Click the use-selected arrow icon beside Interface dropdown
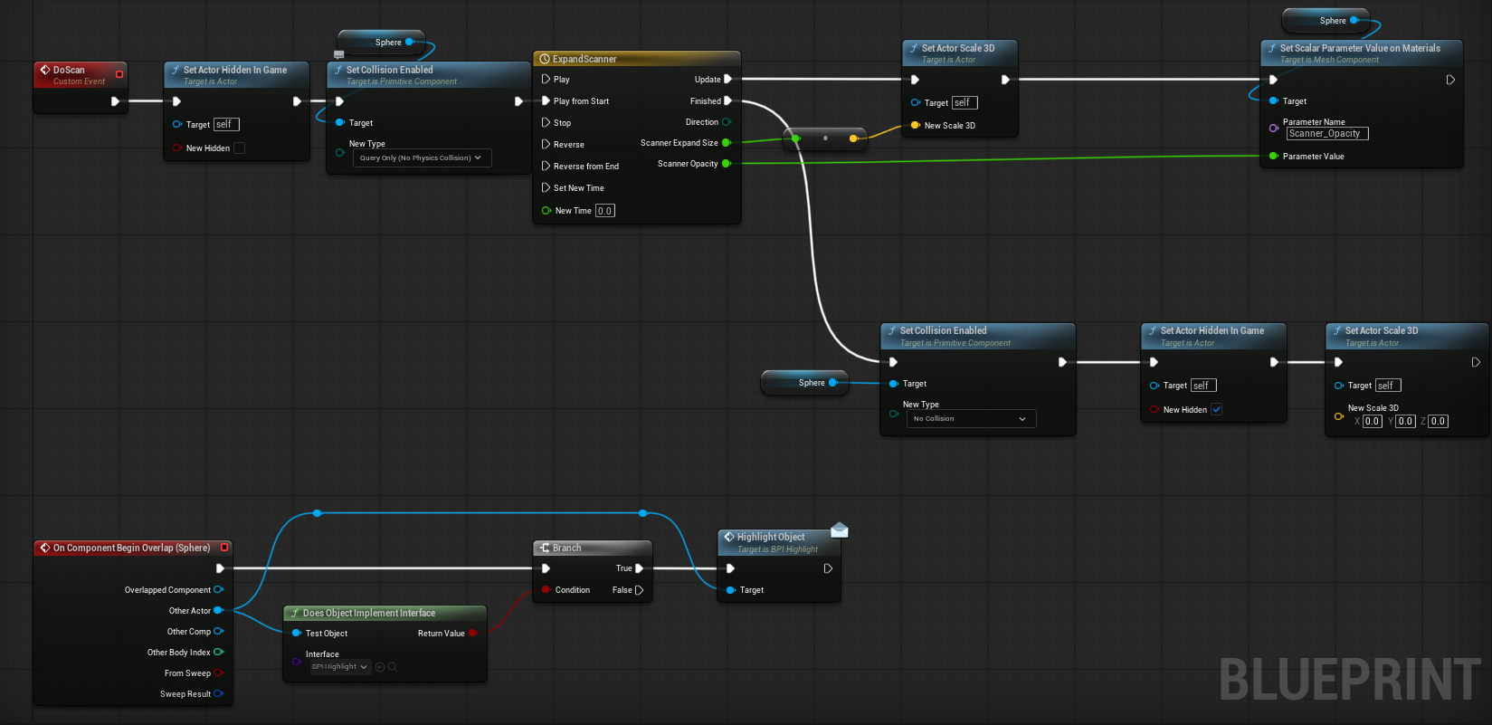The image size is (1492, 725). click(380, 667)
